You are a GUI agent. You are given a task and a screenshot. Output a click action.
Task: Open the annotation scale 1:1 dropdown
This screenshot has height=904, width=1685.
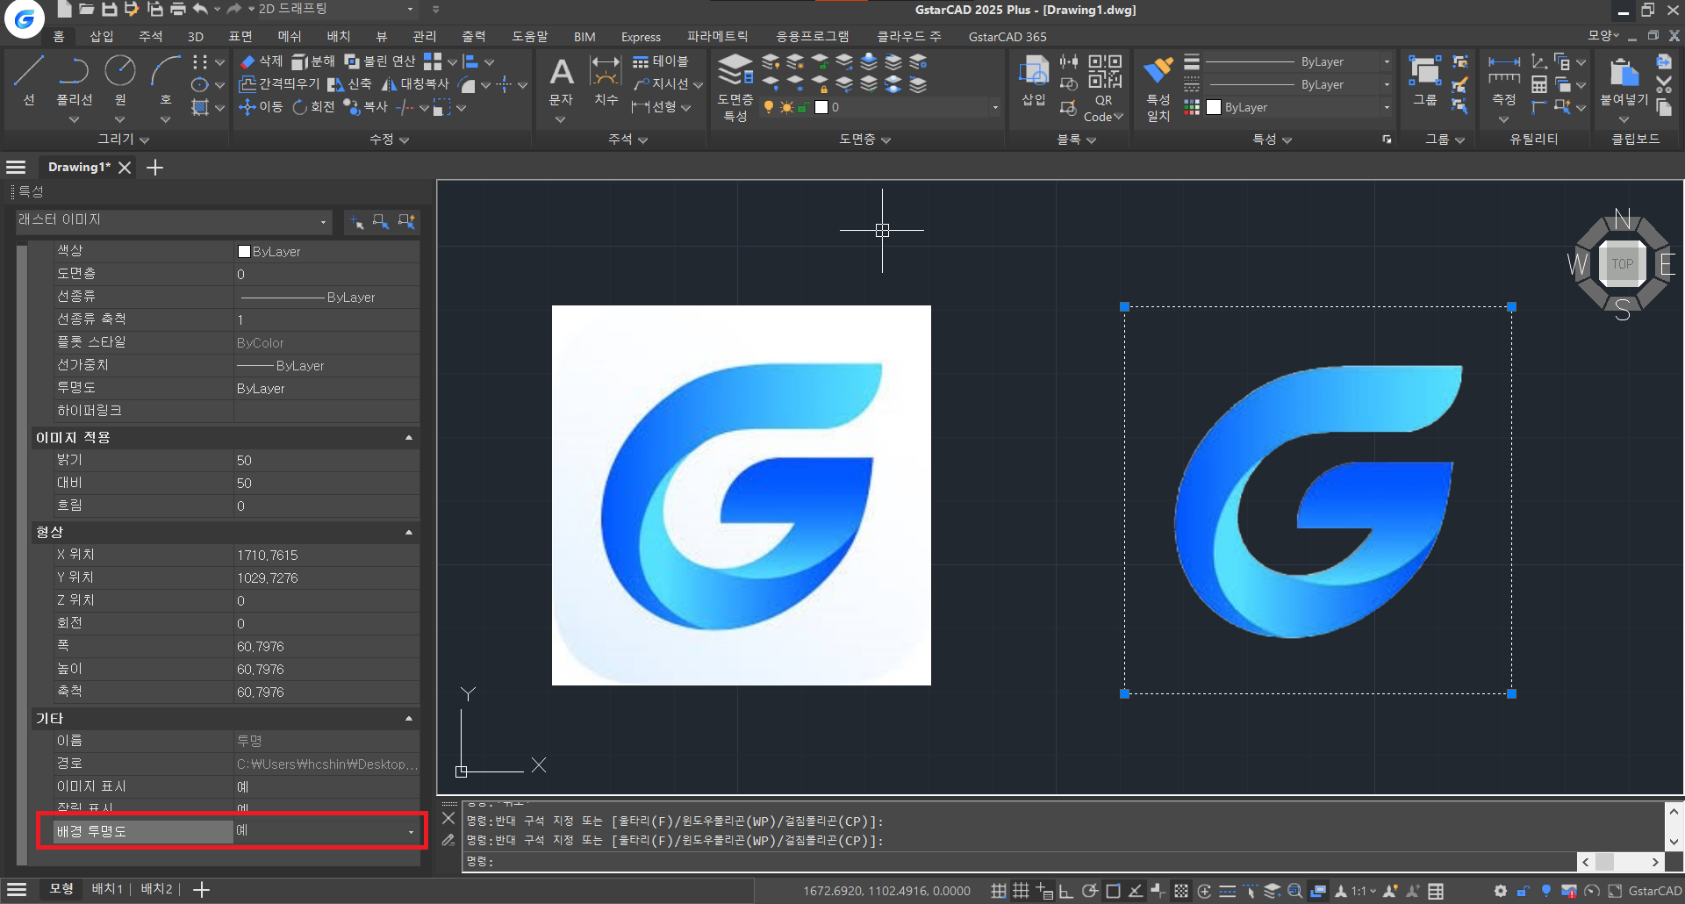1365,891
